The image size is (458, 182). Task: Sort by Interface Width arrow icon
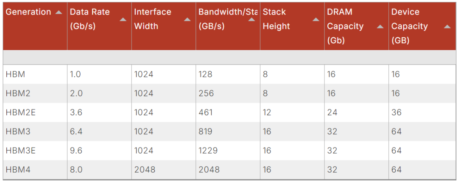point(187,19)
